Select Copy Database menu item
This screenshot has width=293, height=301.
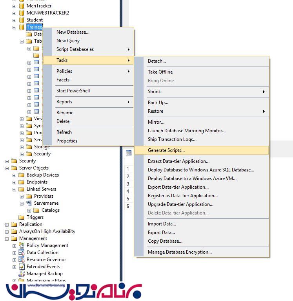point(202,241)
